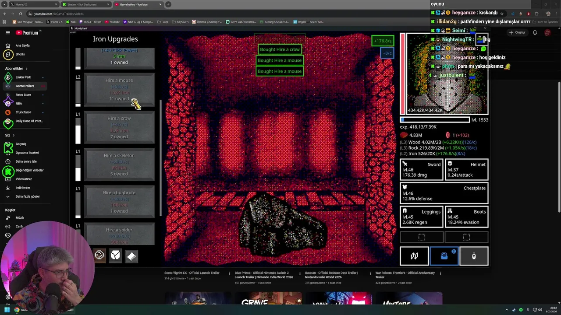Viewport: 561px width, 315px height.
Task: Open the lantern tab button
Action: [474, 256]
